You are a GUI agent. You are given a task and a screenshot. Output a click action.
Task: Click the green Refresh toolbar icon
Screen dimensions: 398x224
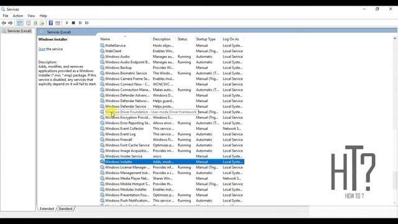click(35, 23)
